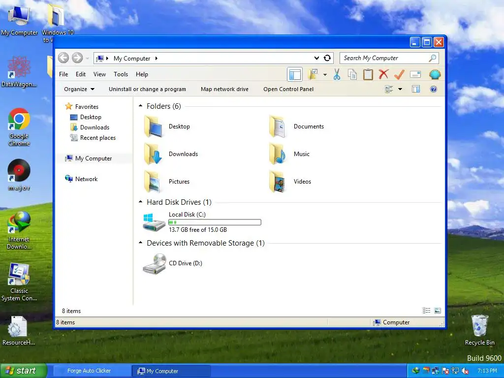Select Recent places in navigation pane

[93, 138]
